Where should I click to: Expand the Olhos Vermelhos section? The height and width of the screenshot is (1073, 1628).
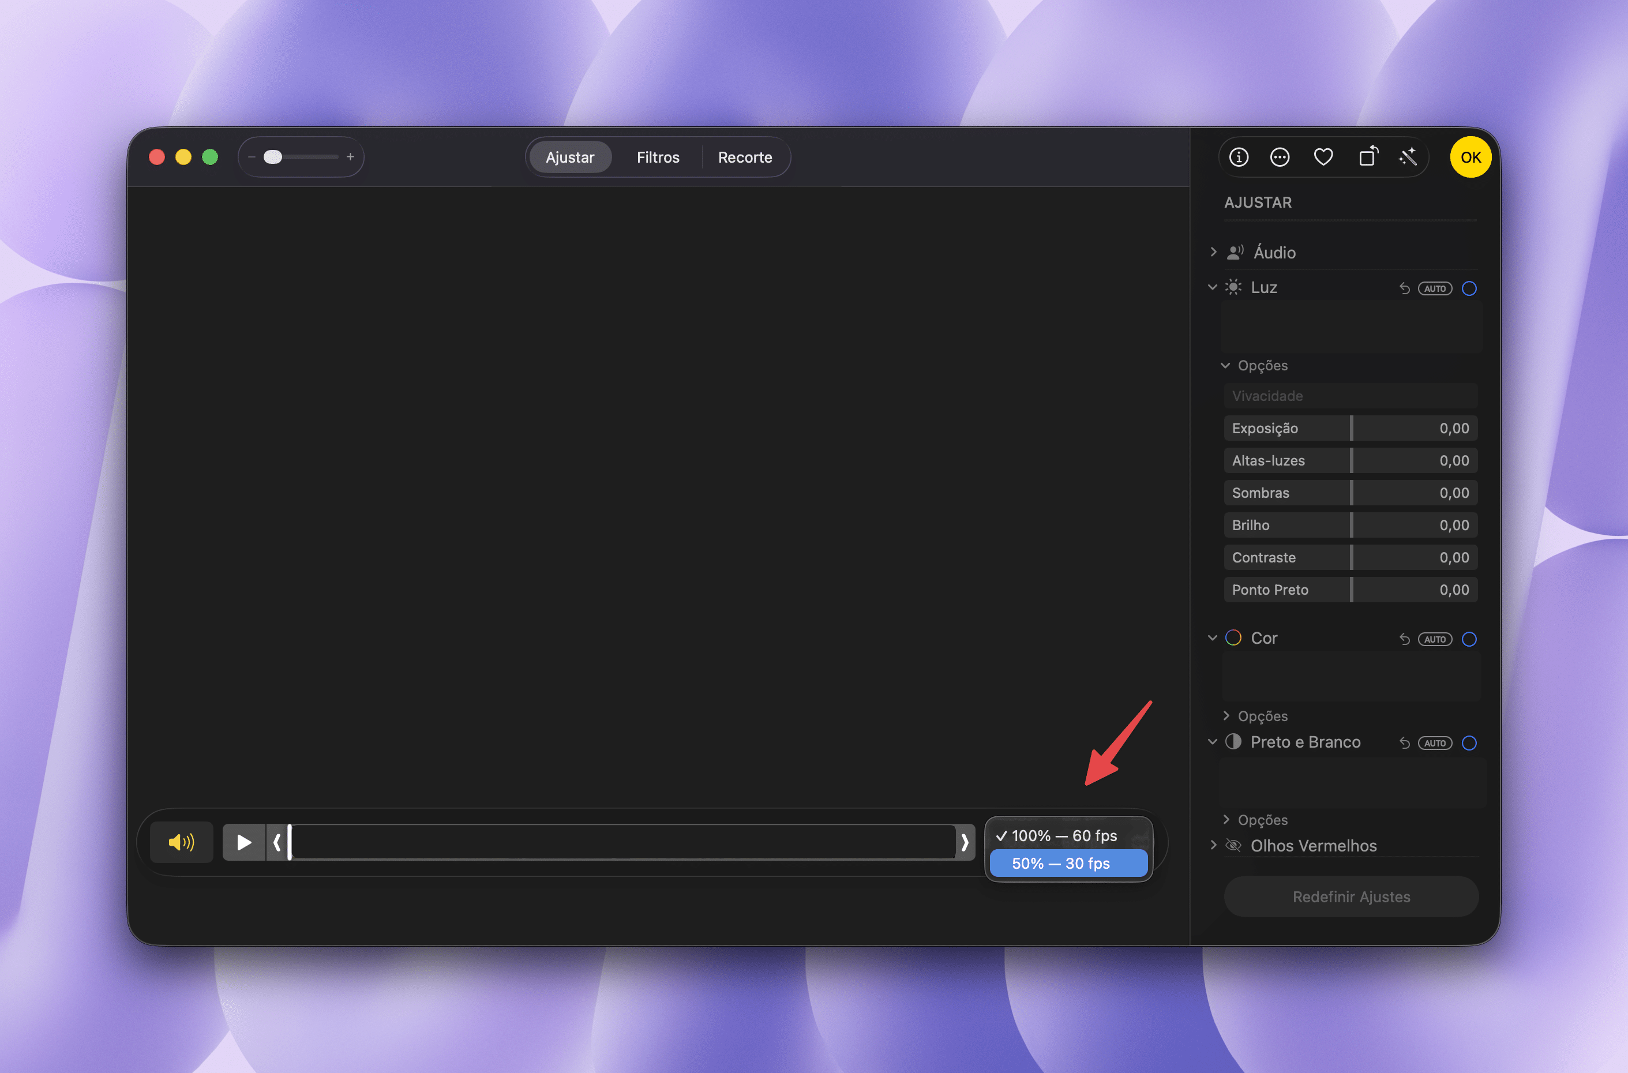click(x=1213, y=845)
